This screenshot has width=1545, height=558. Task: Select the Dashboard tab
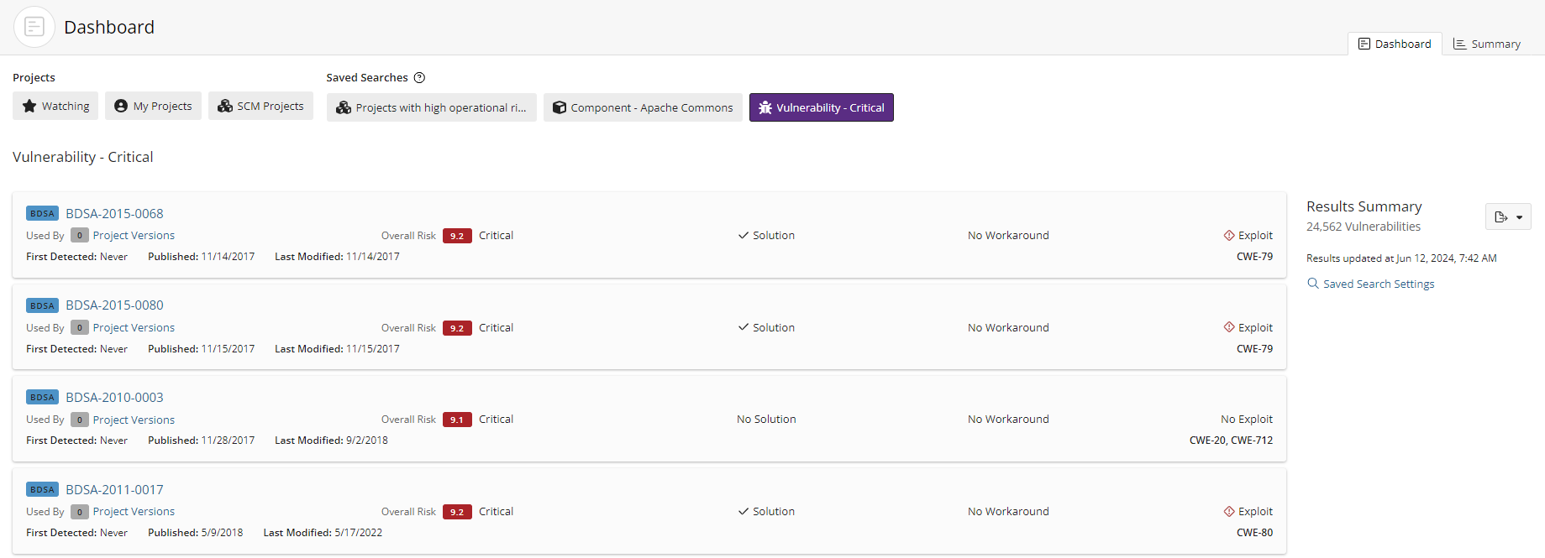[1395, 44]
